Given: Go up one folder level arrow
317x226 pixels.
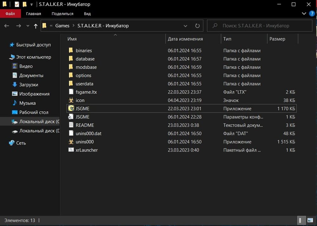Looking at the screenshot, I should (36, 26).
